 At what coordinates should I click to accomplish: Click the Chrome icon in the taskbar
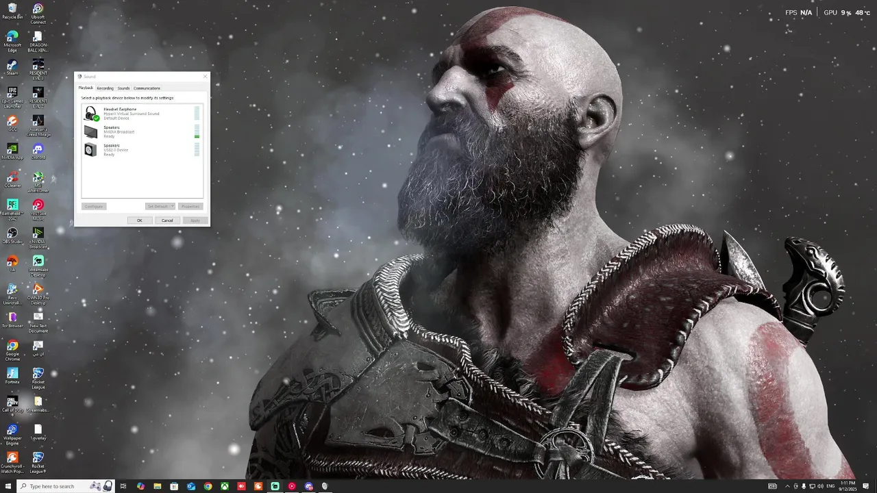(x=208, y=486)
